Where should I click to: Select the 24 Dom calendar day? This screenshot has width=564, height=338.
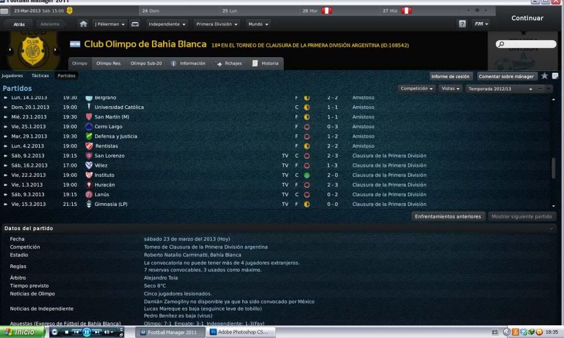(178, 11)
